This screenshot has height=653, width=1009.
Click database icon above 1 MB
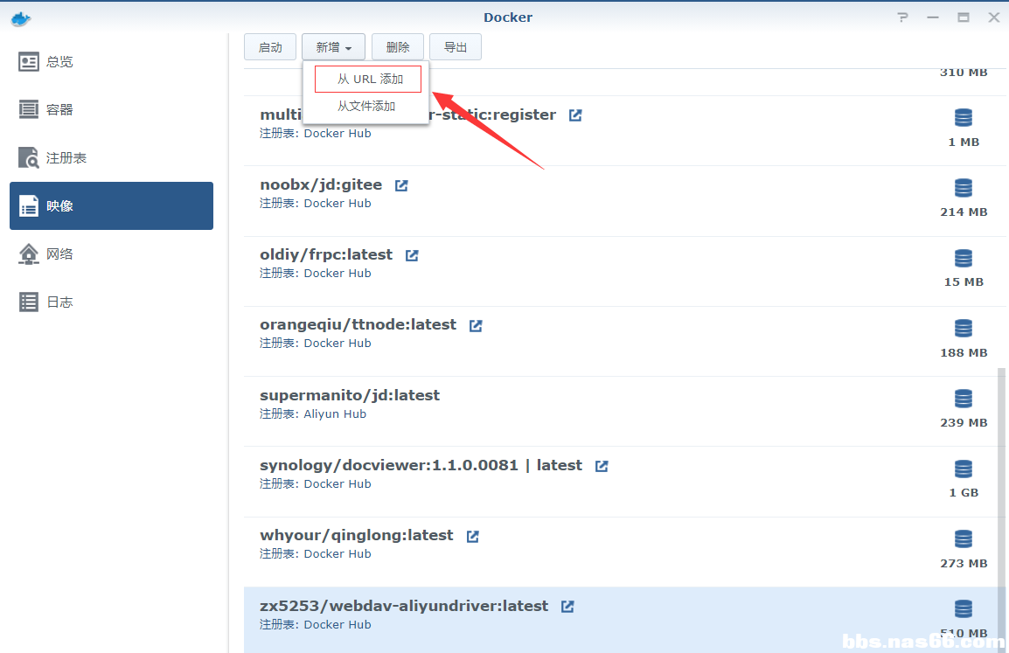[x=964, y=118]
